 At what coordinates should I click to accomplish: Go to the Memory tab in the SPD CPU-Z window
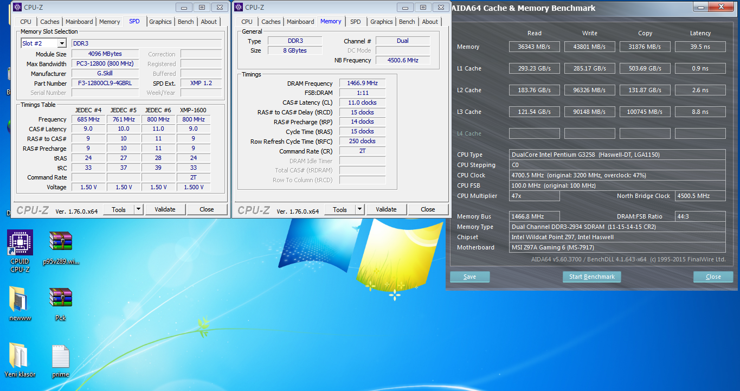[110, 22]
